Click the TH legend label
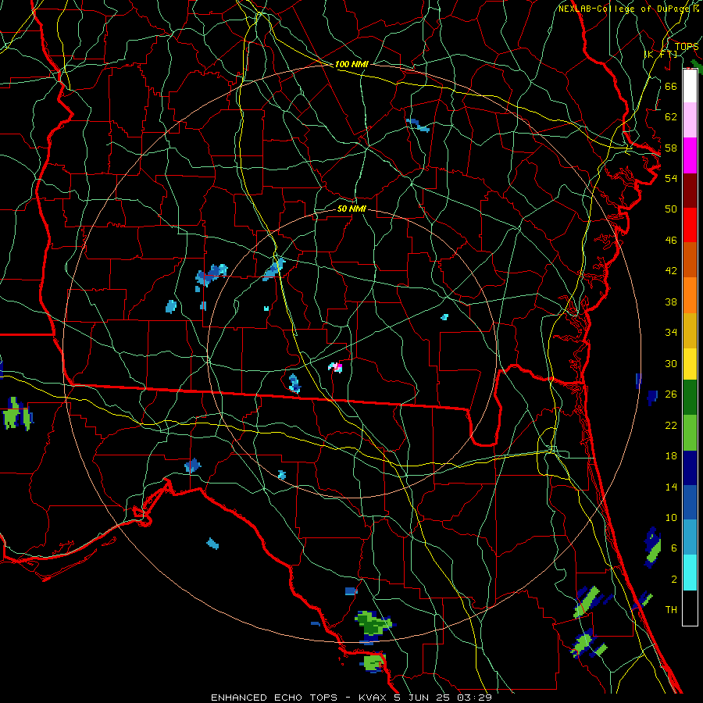Viewport: 703px width, 703px height. point(671,610)
